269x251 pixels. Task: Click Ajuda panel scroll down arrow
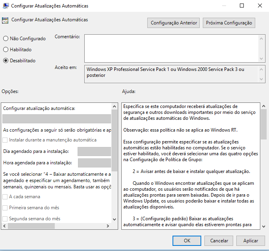[263, 227]
